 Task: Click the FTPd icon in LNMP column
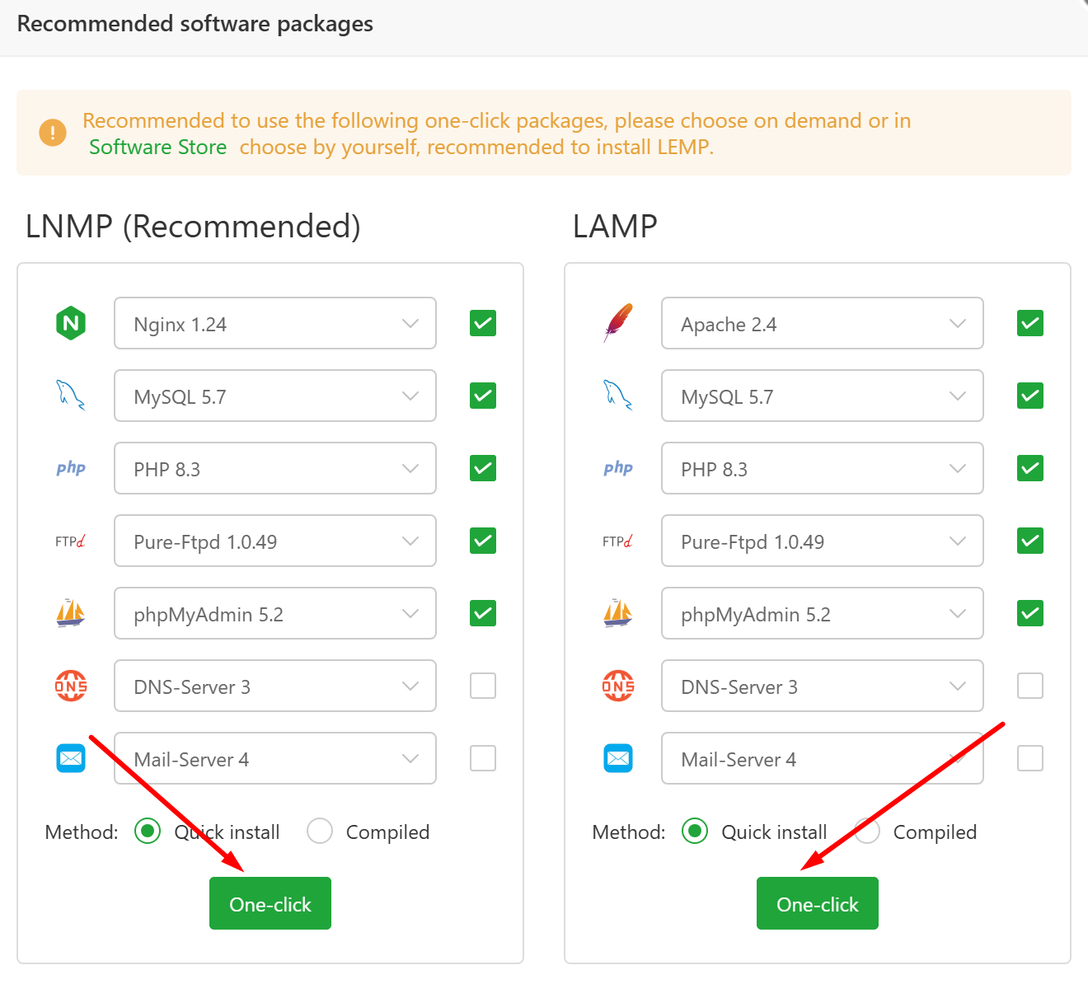point(71,541)
